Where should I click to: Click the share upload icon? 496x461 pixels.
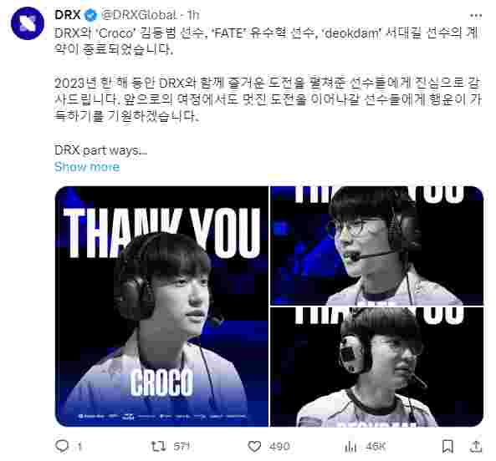tap(476, 446)
